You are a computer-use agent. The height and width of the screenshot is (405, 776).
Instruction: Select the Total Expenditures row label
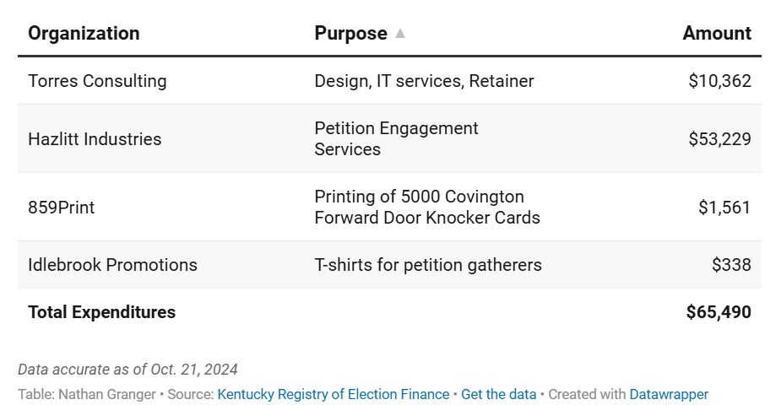101,312
